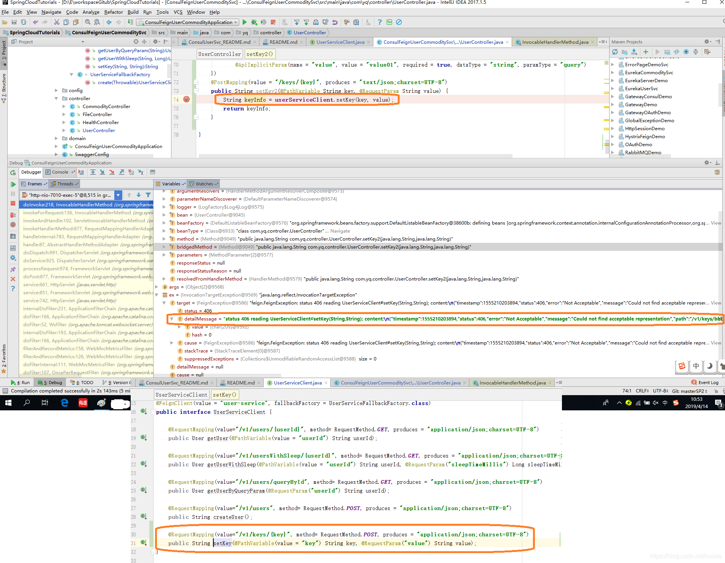Click Git: masterSP2 branch in status bar

pyautogui.click(x=690, y=391)
